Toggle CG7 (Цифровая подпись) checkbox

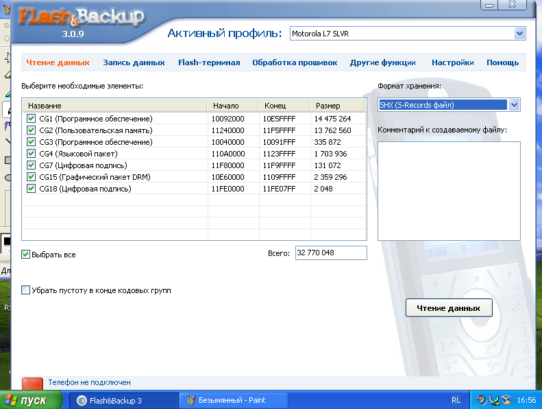(x=31, y=165)
